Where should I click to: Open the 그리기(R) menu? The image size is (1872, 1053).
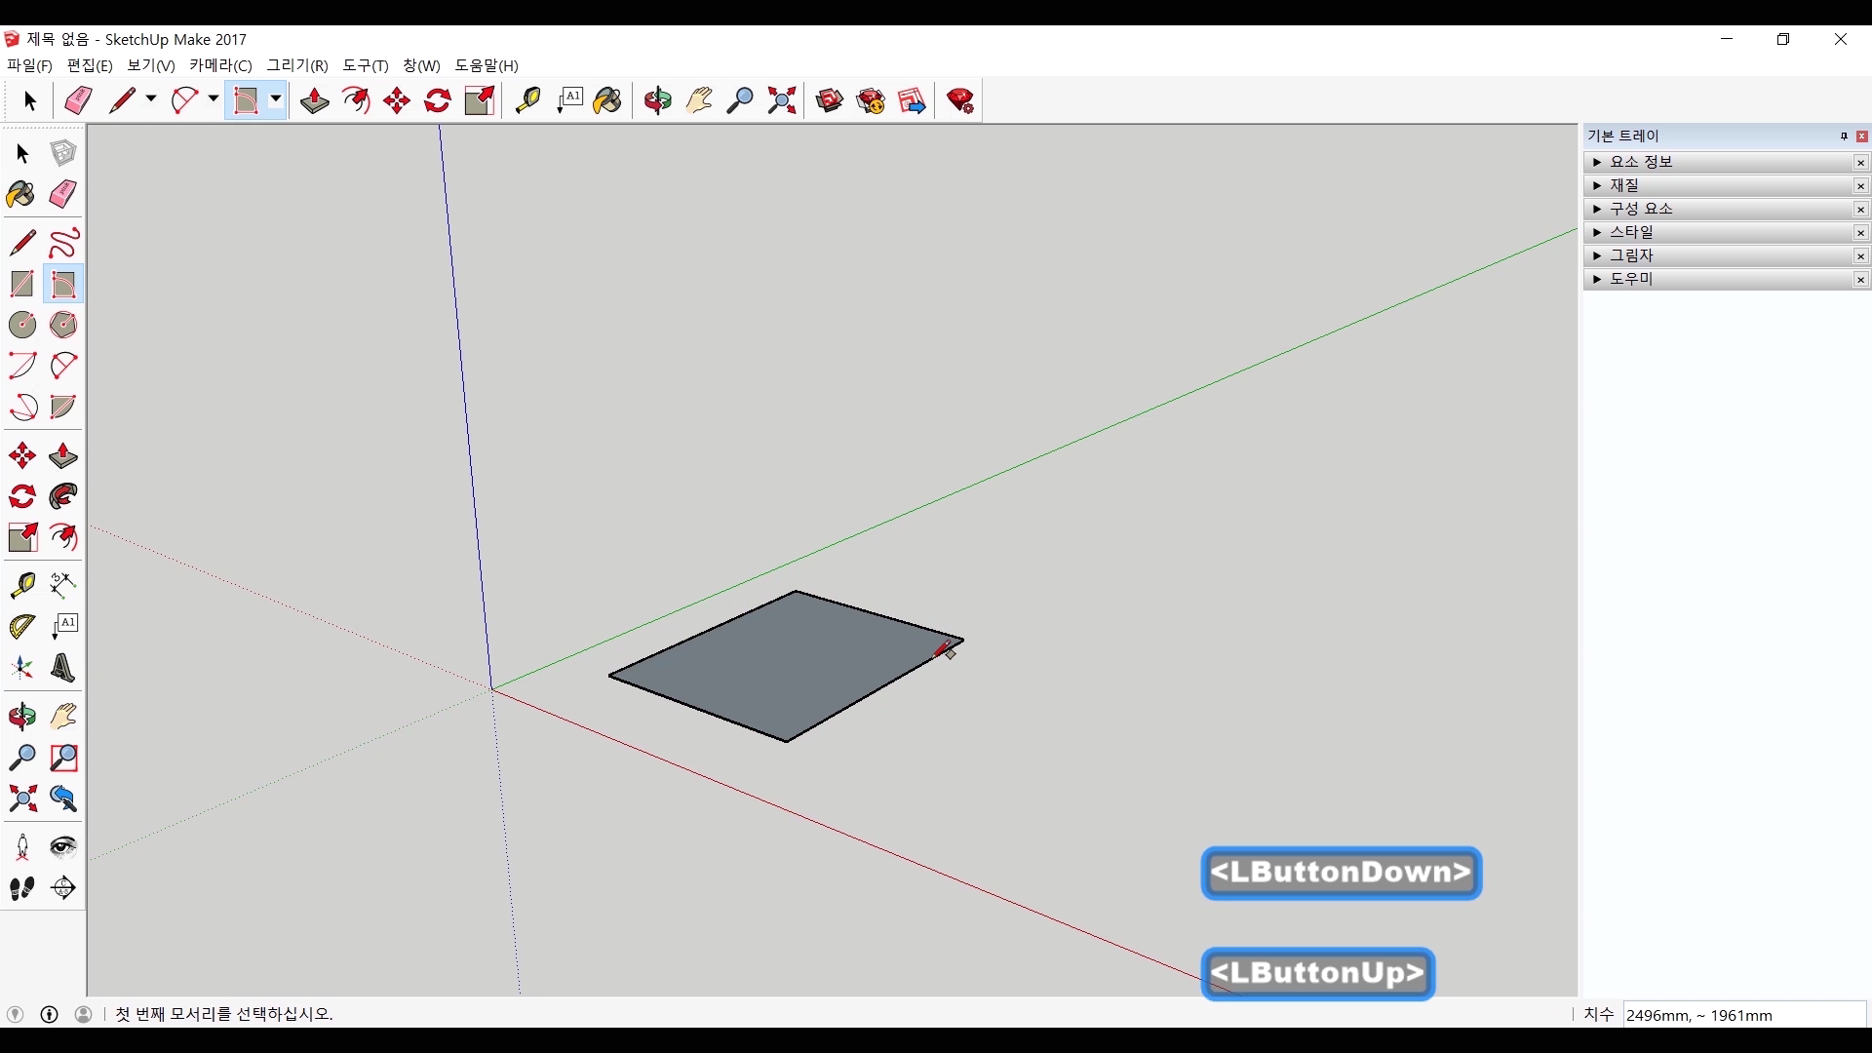[297, 65]
